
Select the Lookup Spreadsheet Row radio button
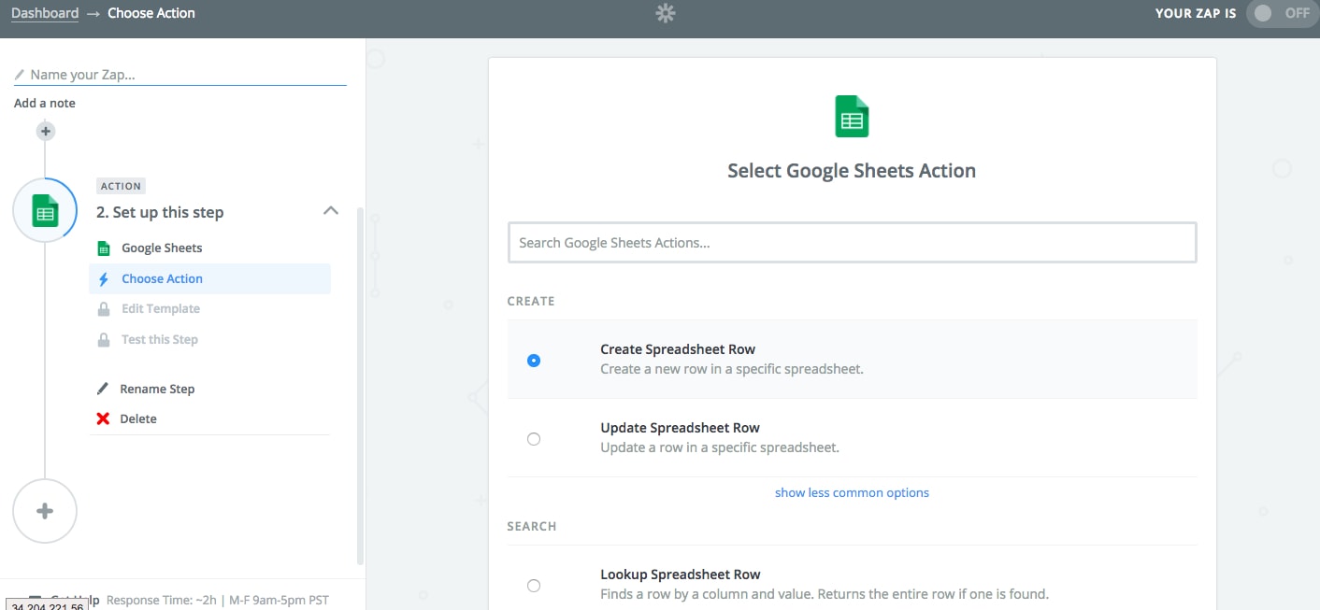(534, 586)
